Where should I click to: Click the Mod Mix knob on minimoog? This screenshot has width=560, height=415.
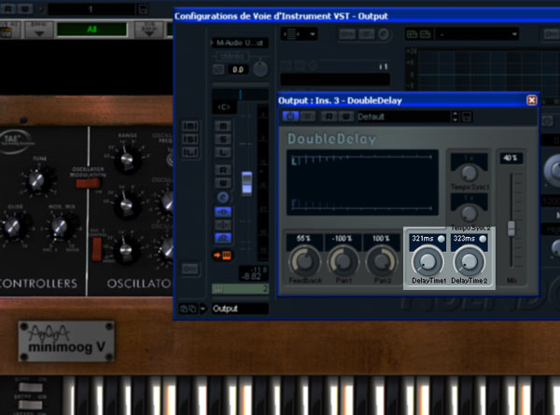coord(59,227)
